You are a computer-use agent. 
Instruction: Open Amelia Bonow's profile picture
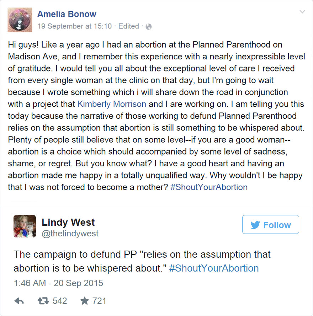pos(20,20)
